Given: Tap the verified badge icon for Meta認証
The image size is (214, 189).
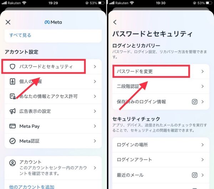Looking at the screenshot, I should (x=12, y=141).
